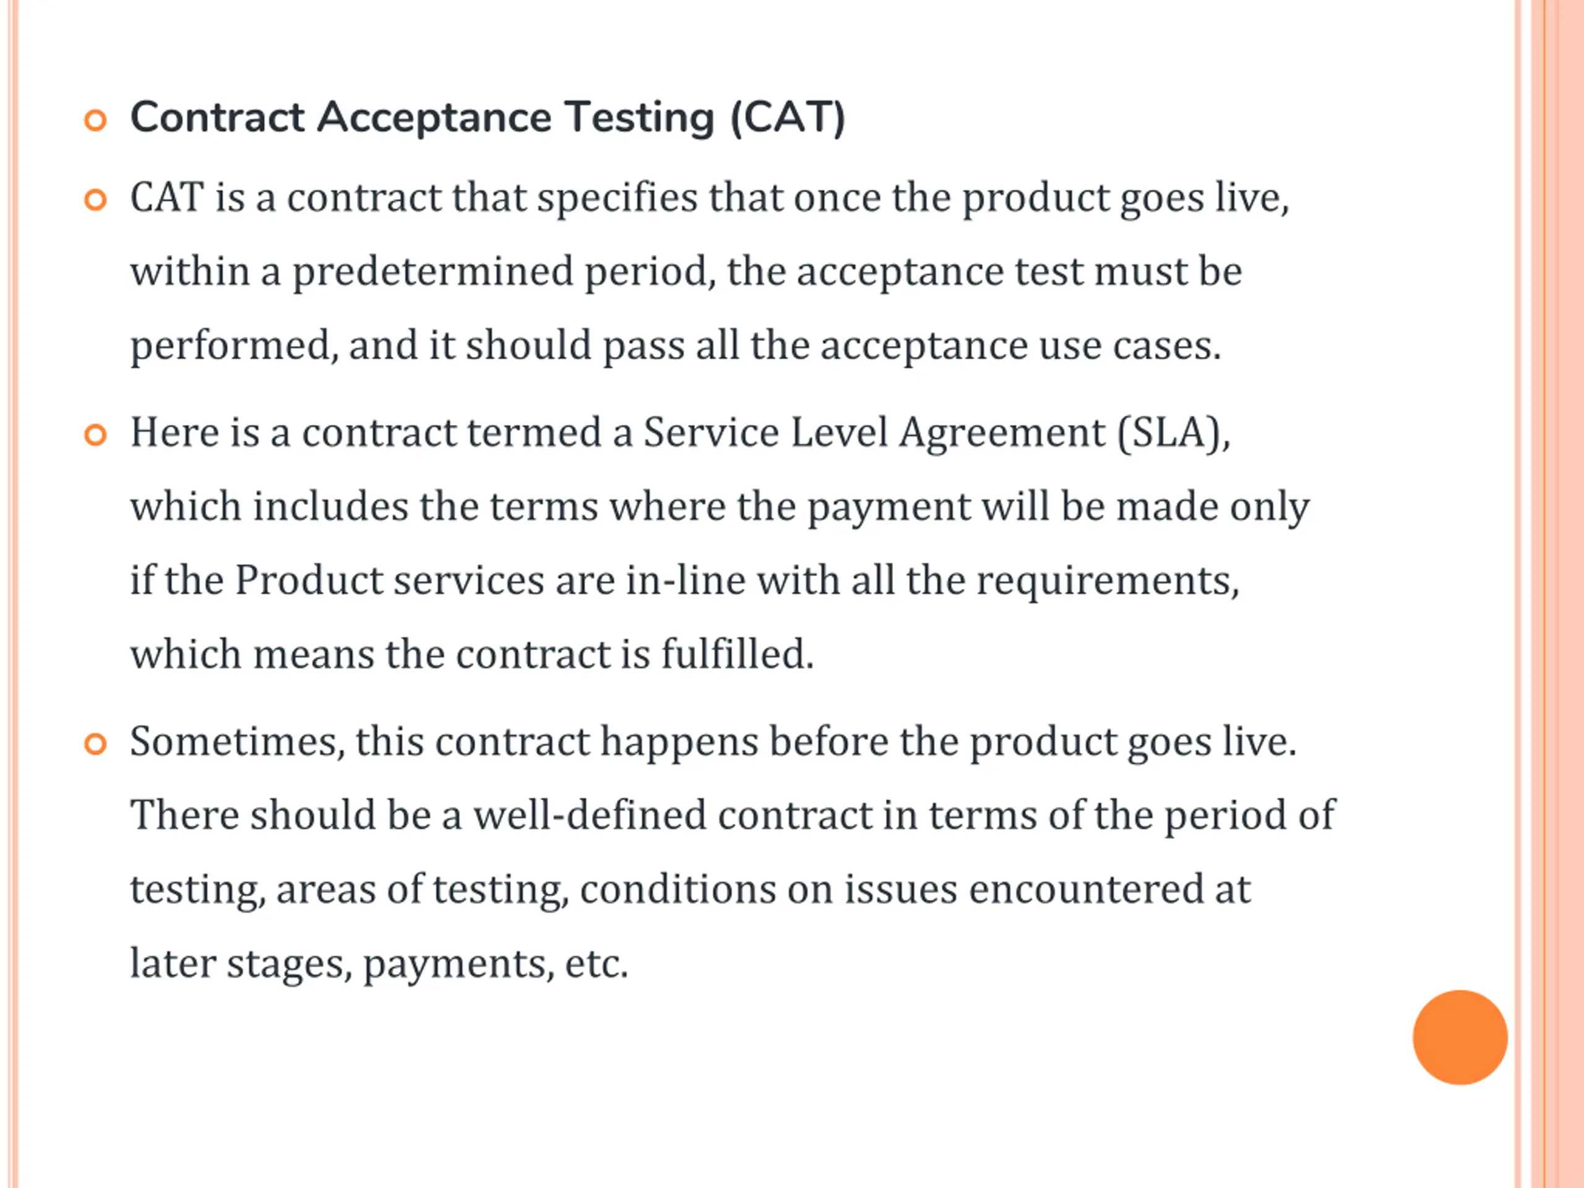The height and width of the screenshot is (1188, 1584).
Task: Click the word 'Sometimes,' in last paragraph
Action: coord(237,742)
